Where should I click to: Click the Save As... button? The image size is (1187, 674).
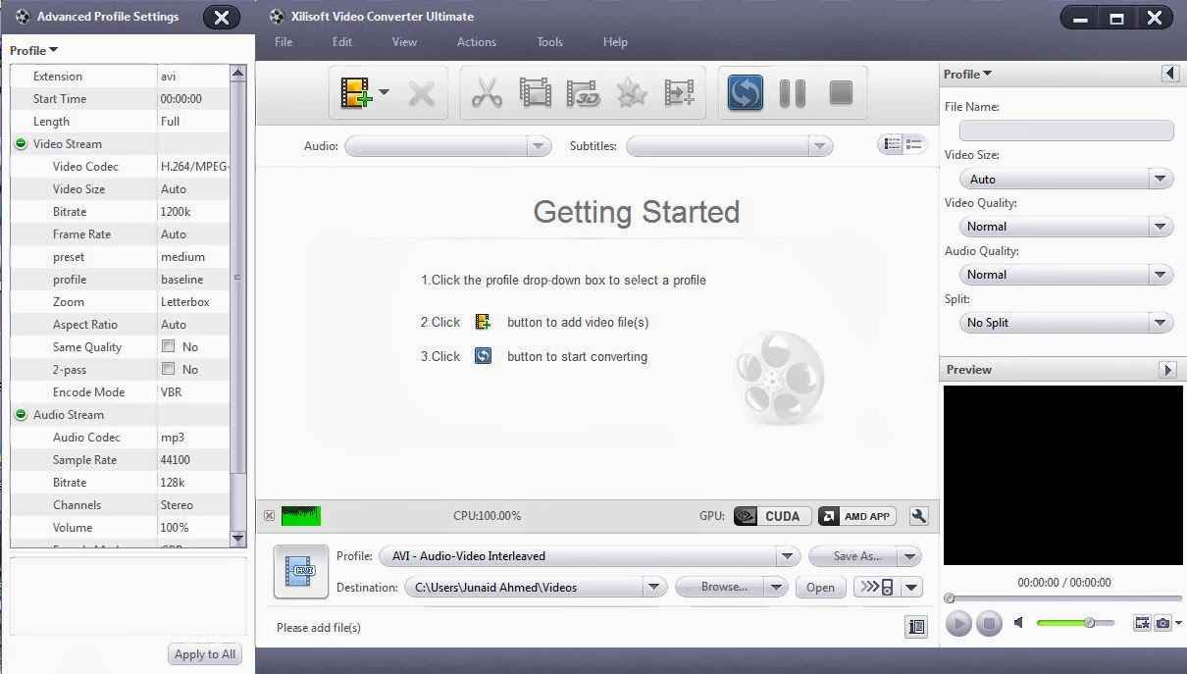click(x=853, y=556)
